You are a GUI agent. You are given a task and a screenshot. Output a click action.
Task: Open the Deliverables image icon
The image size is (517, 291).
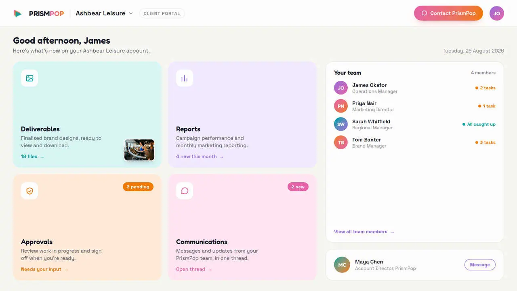point(29,78)
